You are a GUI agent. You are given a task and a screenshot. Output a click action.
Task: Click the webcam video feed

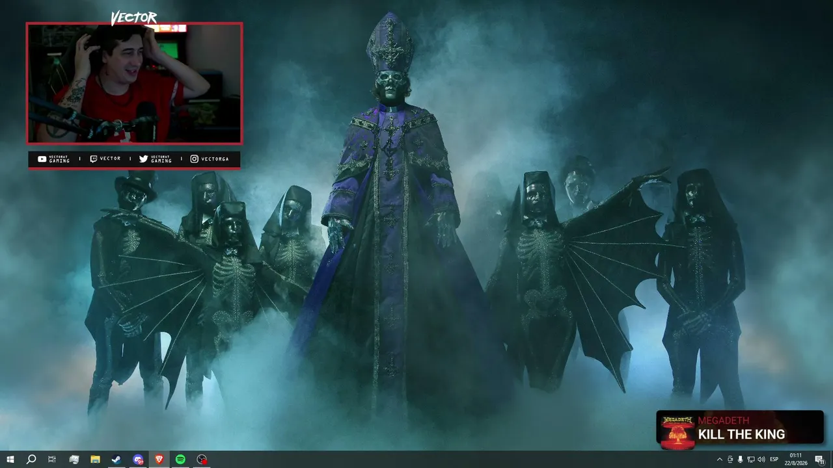tap(134, 83)
